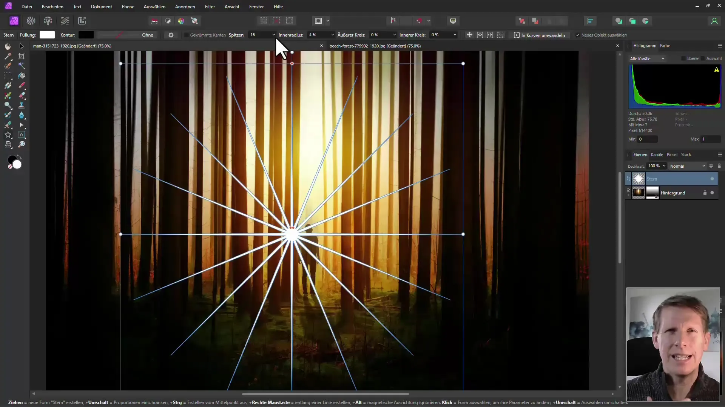Open the Alle Kanäle channel dropdown

coord(647,59)
